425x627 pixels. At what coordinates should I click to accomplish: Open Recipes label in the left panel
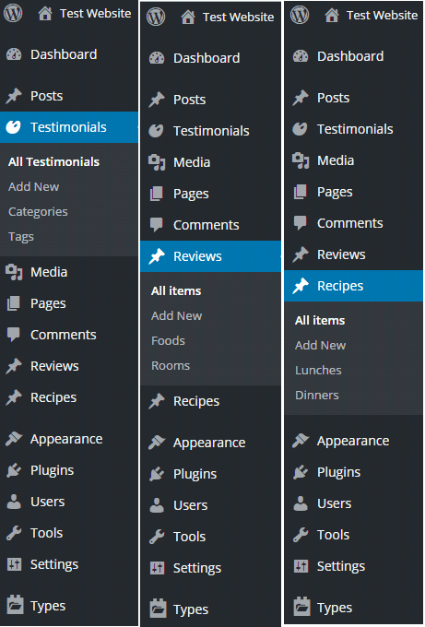click(x=53, y=397)
